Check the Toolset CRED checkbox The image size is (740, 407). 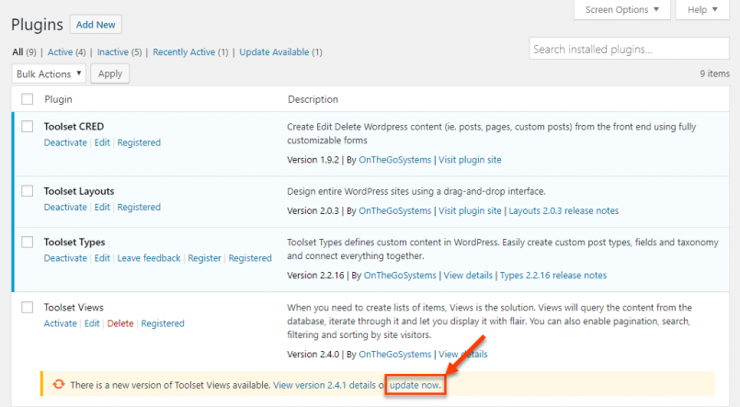28,127
